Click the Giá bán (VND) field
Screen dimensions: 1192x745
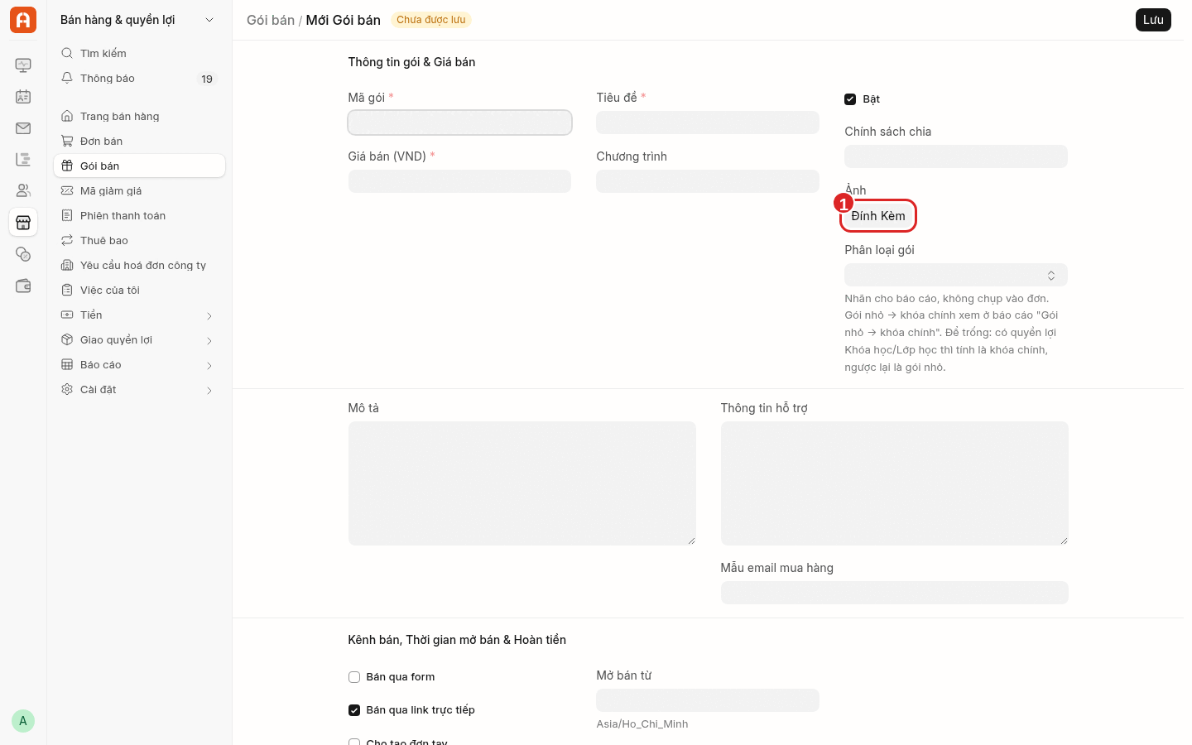pos(459,181)
